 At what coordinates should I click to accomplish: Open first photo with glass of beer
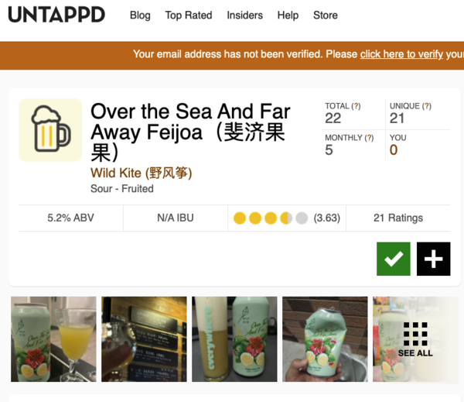(53, 339)
